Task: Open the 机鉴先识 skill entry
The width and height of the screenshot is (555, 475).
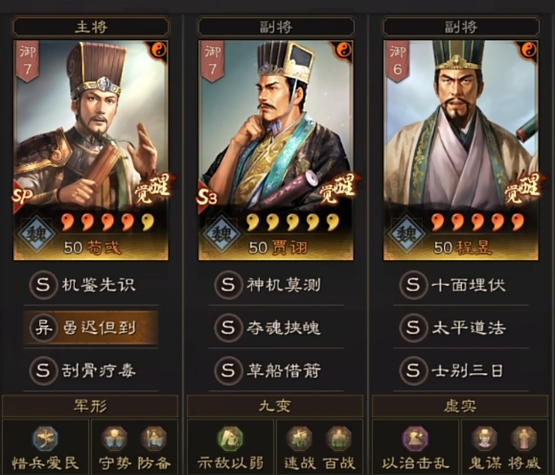Action: 91,284
